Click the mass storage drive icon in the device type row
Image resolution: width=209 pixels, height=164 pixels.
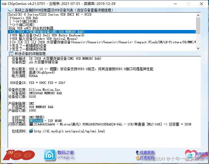click(x=31, y=62)
